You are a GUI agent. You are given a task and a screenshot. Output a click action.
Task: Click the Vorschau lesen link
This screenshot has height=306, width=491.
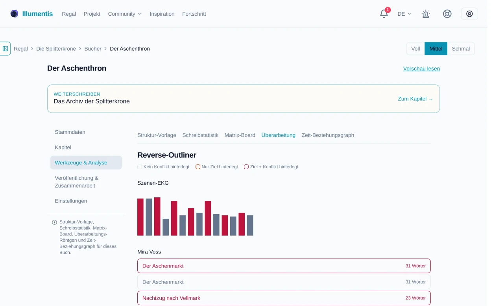click(x=421, y=69)
